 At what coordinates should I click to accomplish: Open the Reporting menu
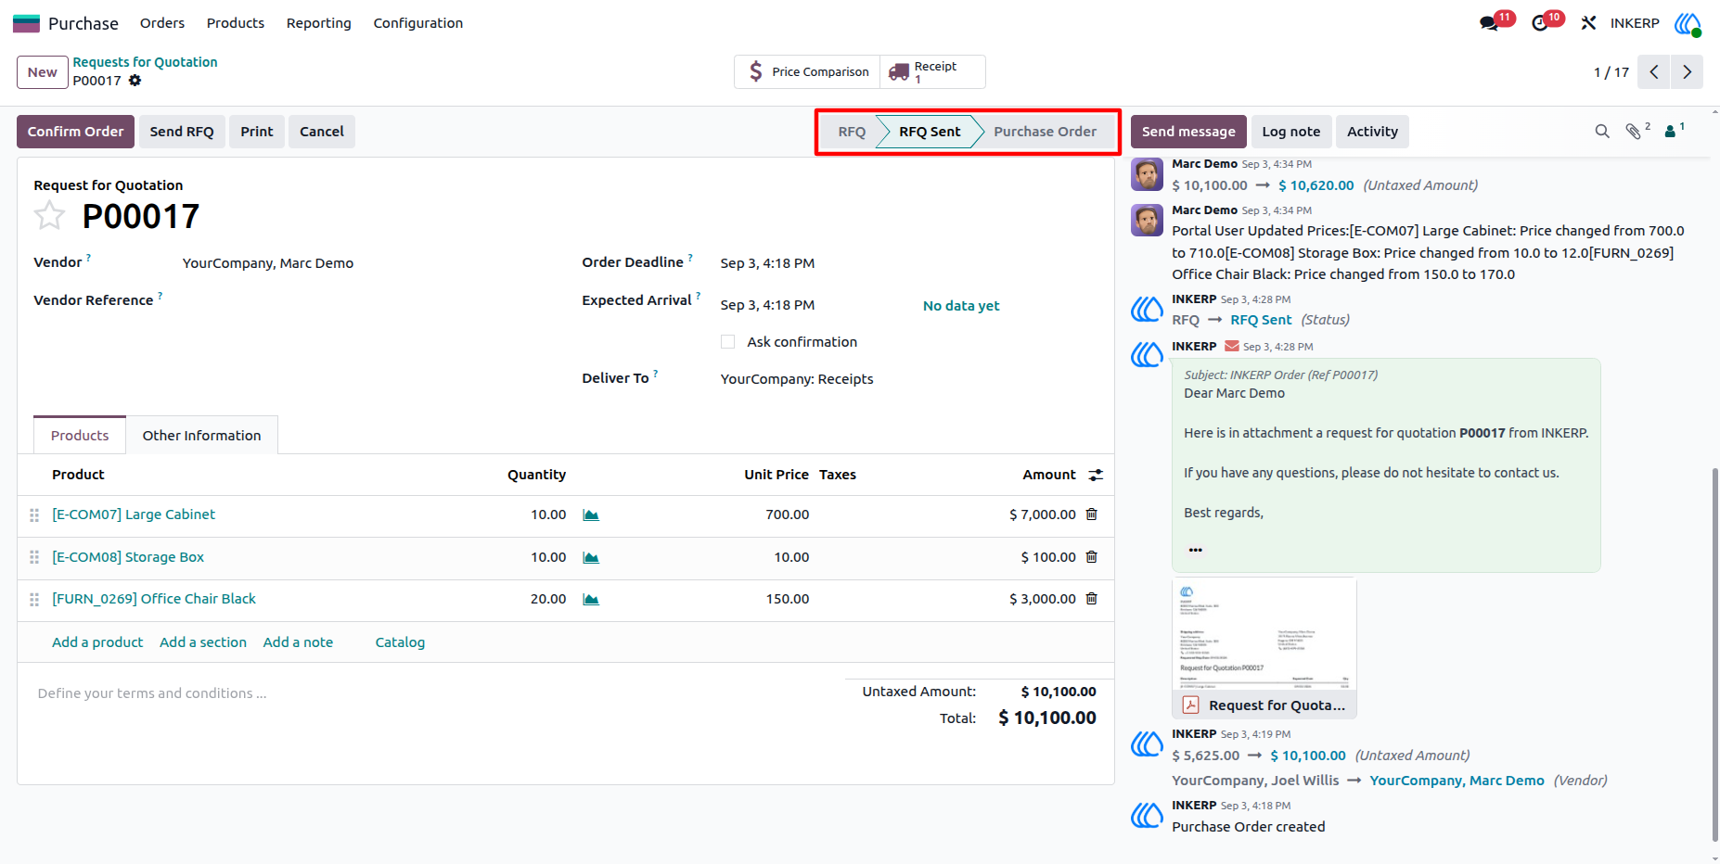318,23
